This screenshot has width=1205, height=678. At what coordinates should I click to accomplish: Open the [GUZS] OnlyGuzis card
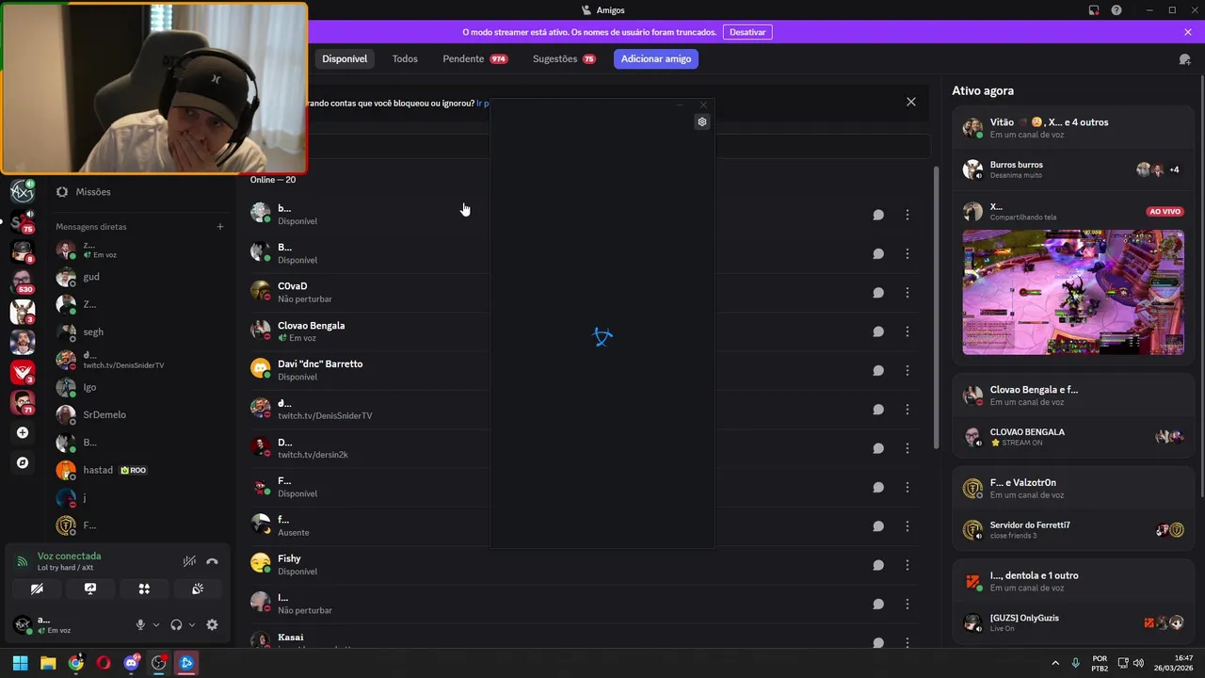(x=1072, y=622)
